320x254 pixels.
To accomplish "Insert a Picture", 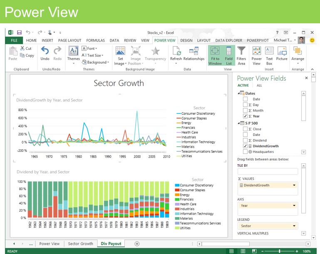I will click(282, 54).
